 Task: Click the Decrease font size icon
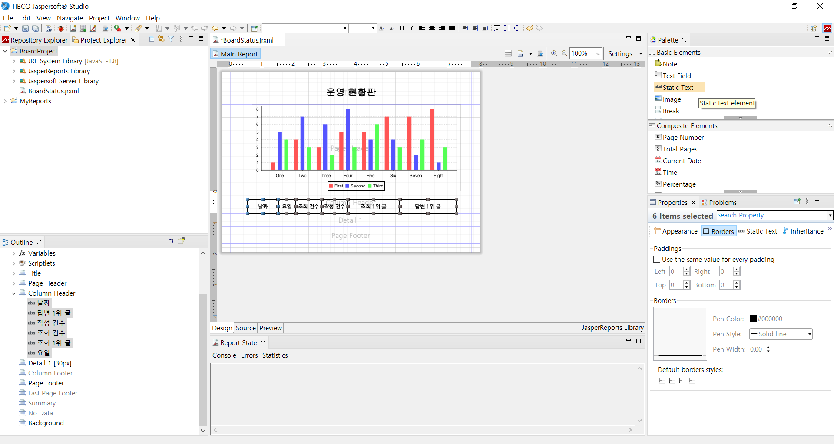point(392,28)
